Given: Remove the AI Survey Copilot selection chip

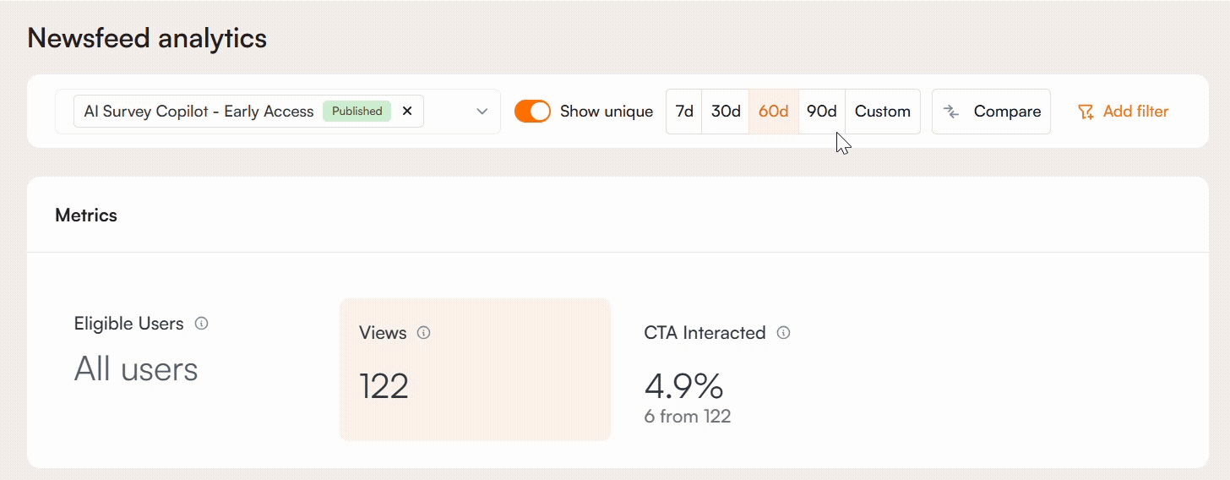Looking at the screenshot, I should (407, 112).
